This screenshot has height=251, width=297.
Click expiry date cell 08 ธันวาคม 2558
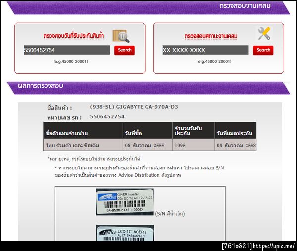(x=236, y=145)
